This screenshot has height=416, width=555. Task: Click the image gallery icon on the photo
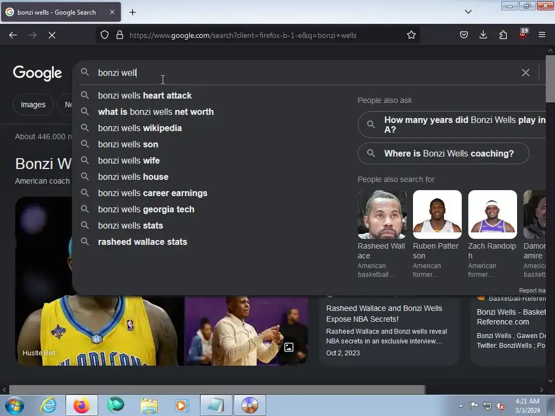(289, 347)
